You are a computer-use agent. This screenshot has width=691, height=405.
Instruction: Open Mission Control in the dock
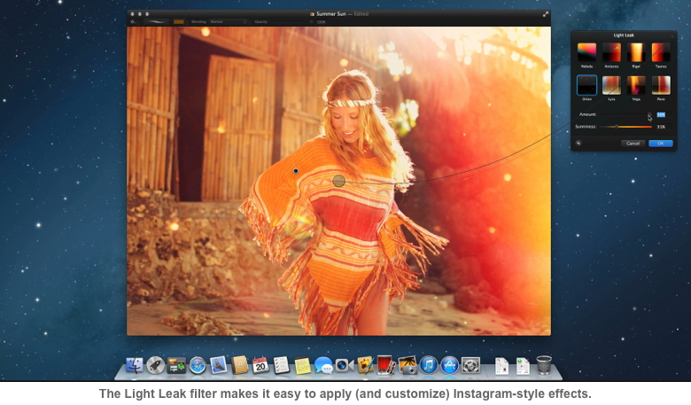point(176,365)
